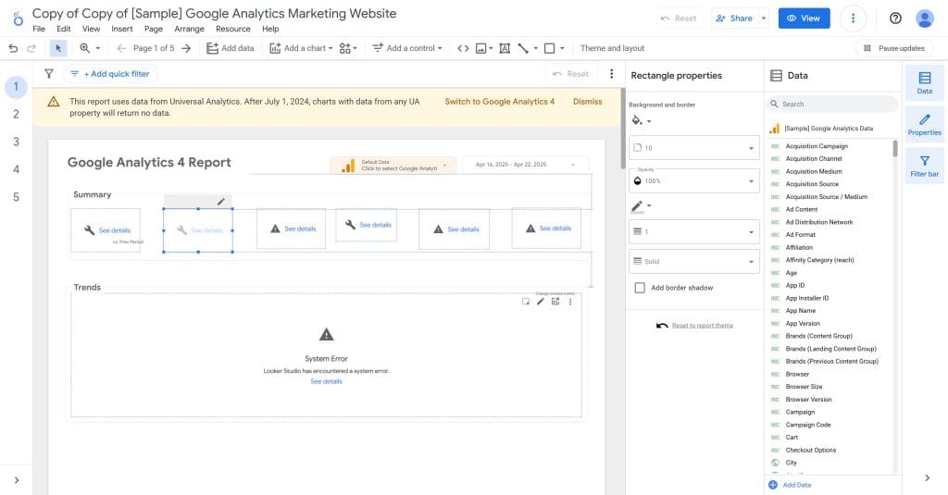Viewport: 948px width, 495px height.
Task: Expand the left page panel
Action: click(17, 480)
